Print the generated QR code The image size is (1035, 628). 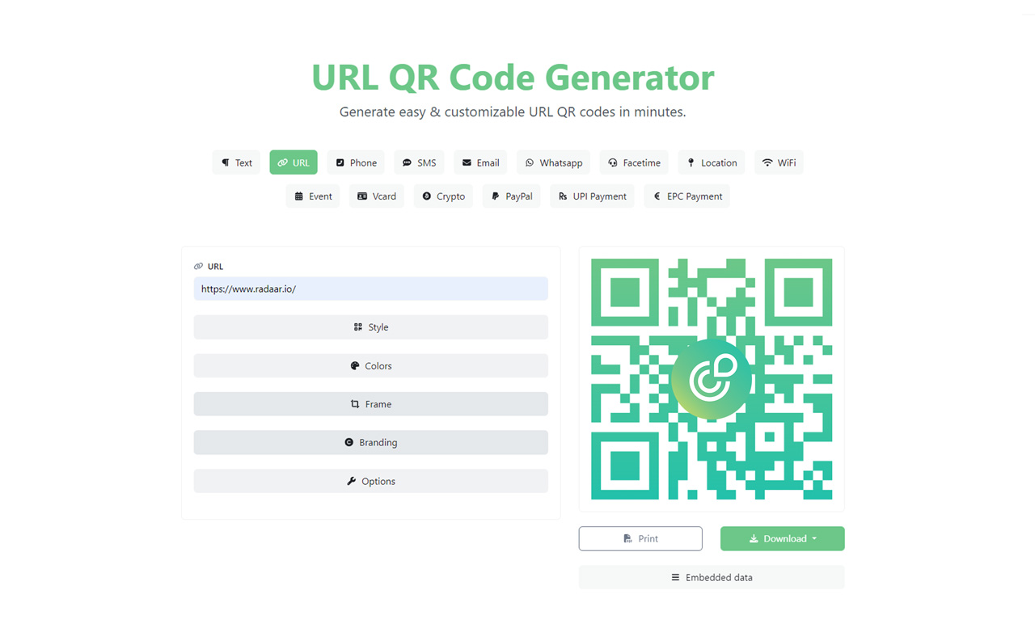coord(640,538)
